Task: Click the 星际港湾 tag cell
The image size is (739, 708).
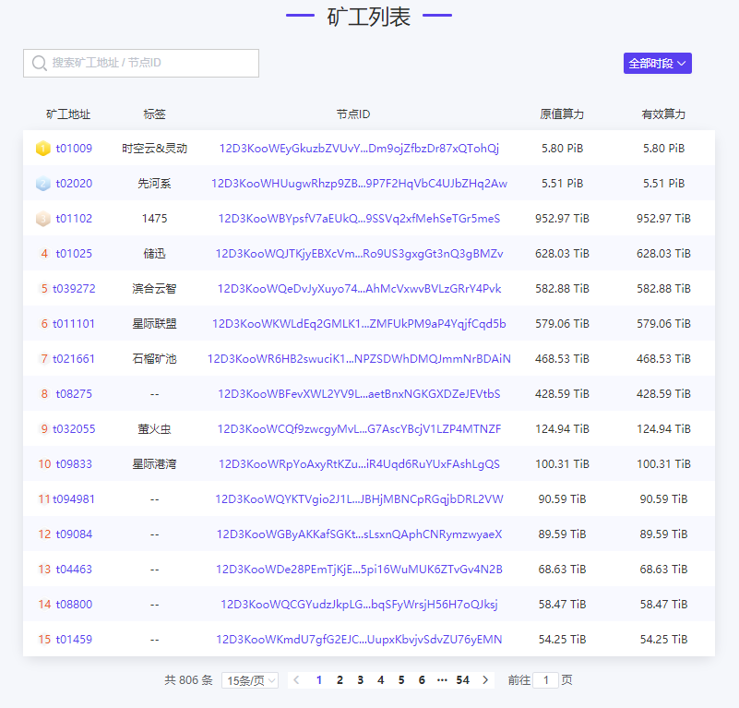Action: [155, 463]
